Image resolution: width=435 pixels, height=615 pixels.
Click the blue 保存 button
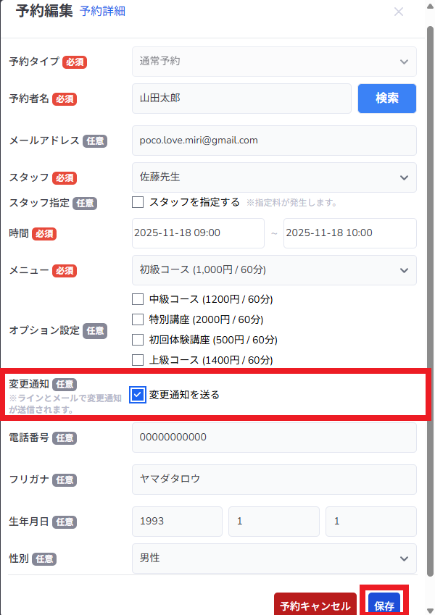tap(384, 606)
